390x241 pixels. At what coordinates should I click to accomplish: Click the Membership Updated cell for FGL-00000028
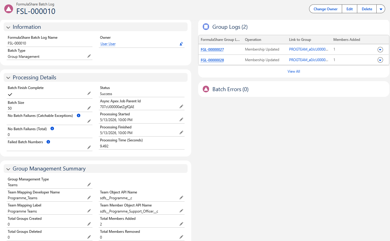click(262, 60)
